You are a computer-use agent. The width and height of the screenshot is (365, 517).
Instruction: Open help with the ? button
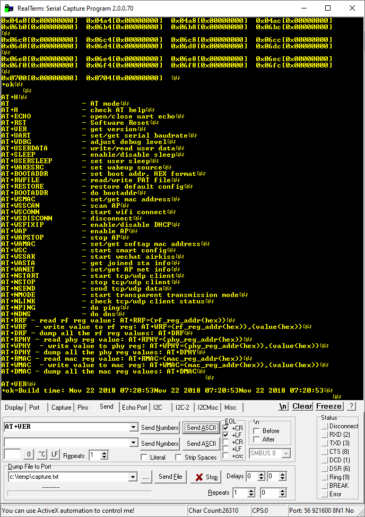[352, 406]
